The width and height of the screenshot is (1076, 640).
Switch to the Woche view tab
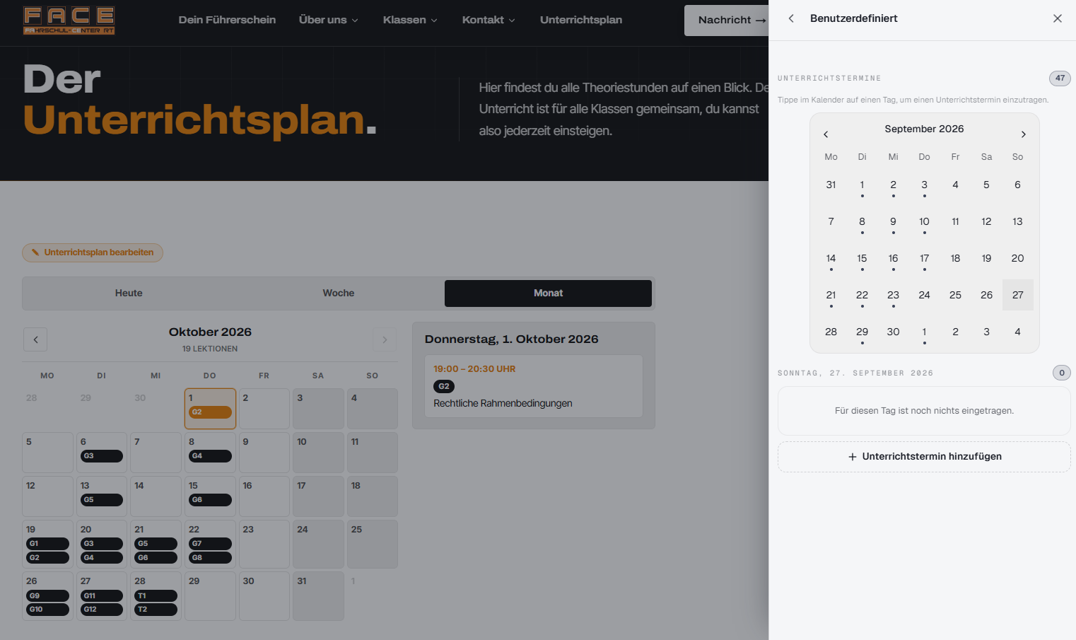[x=339, y=293]
